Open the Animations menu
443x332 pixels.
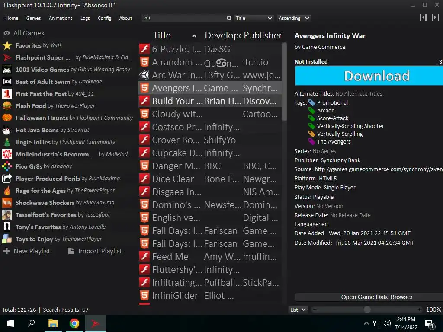coord(61,18)
